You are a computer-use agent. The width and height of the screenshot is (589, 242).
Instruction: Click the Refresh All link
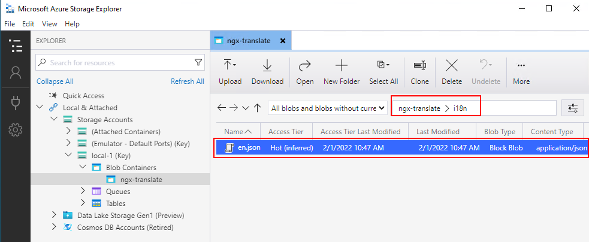coord(188,81)
